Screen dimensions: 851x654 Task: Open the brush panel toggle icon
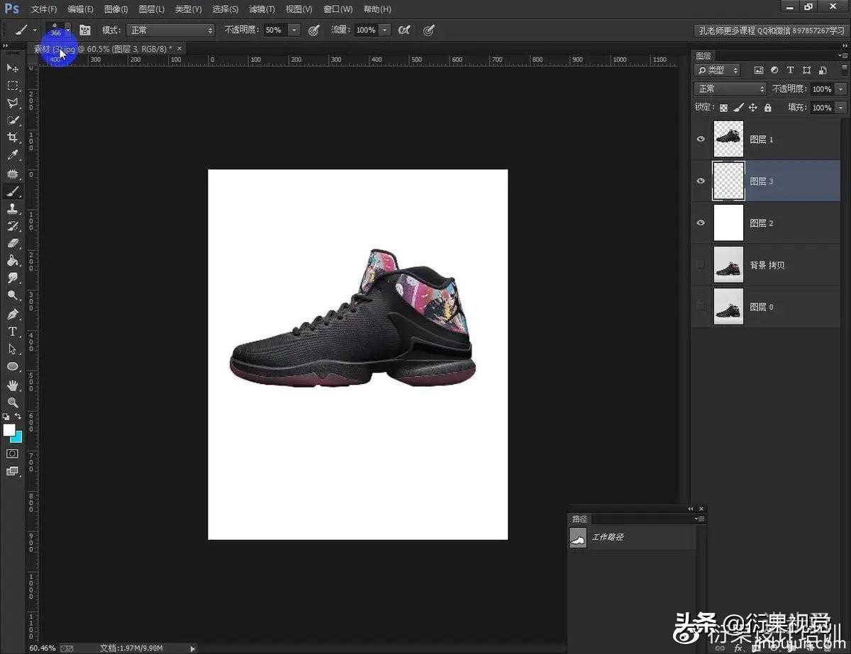pos(85,30)
